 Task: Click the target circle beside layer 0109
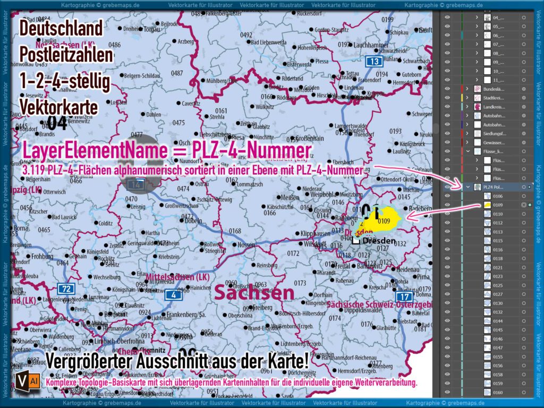pos(523,204)
